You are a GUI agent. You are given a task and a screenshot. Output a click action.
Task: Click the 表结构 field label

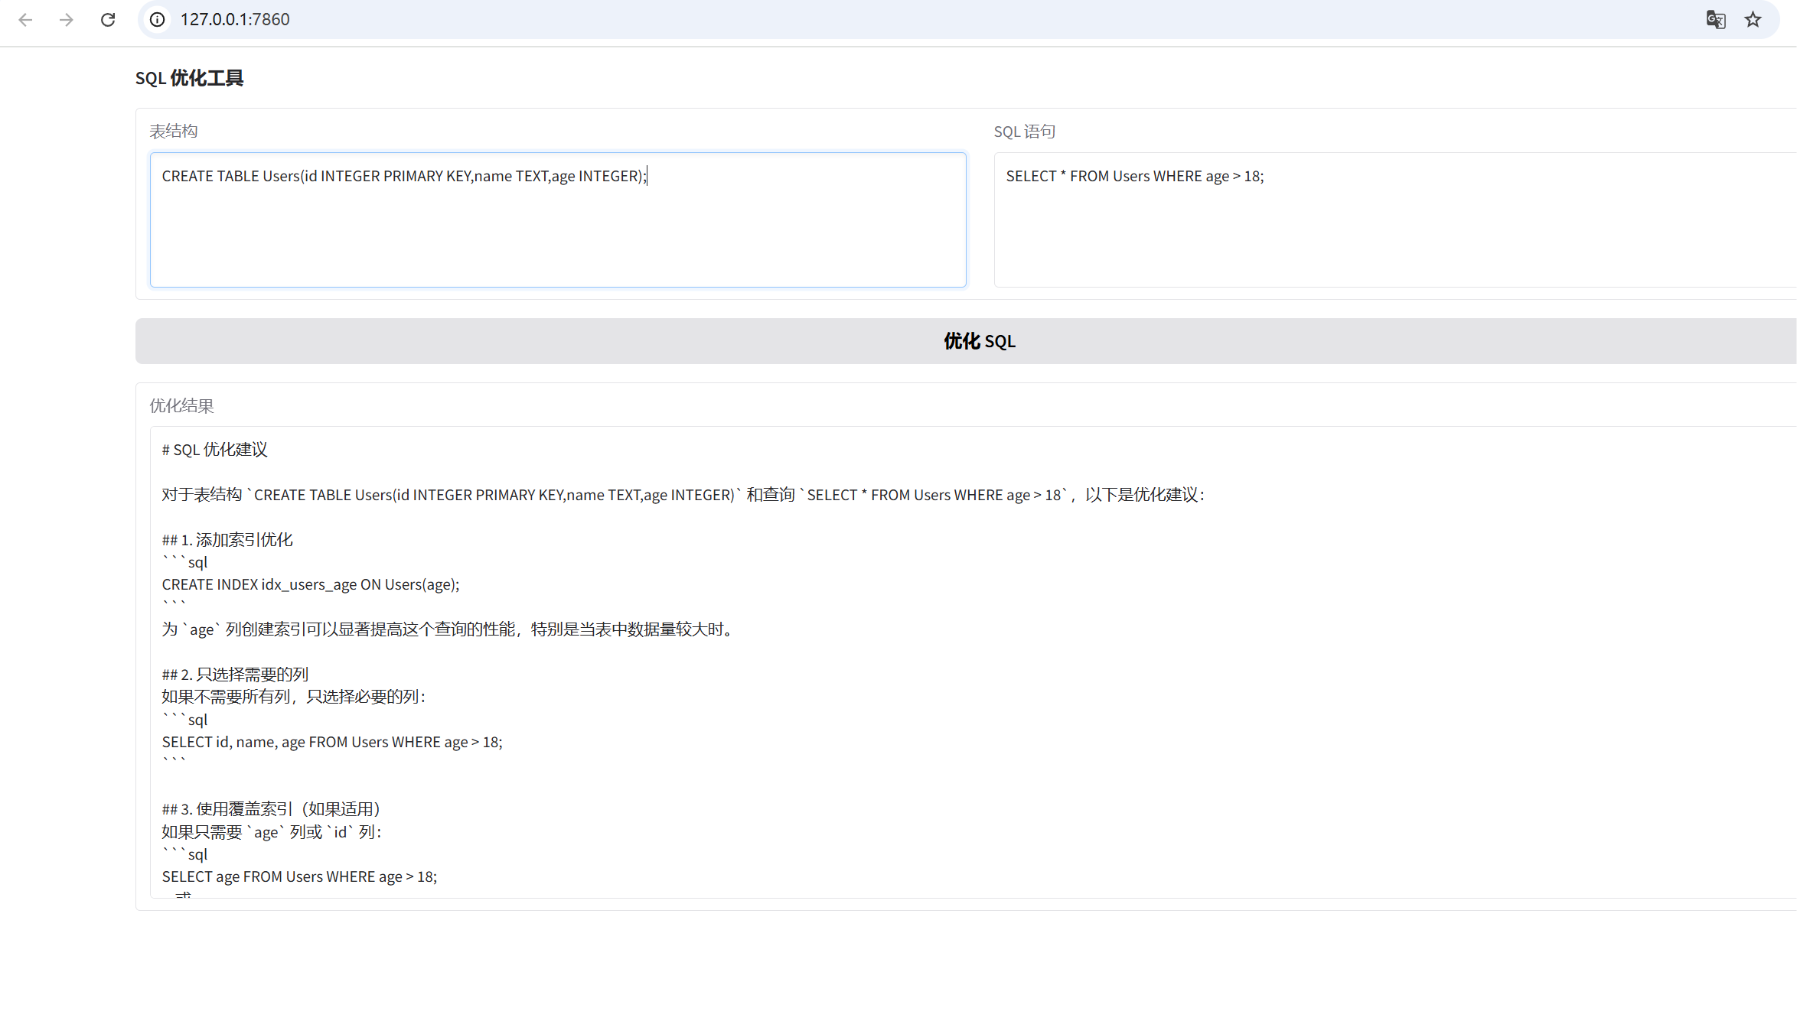coord(174,132)
